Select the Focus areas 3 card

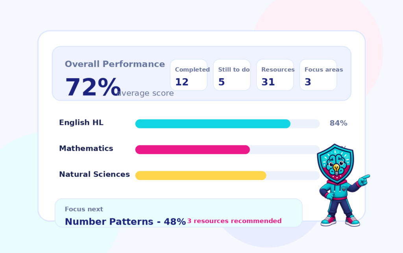318,75
